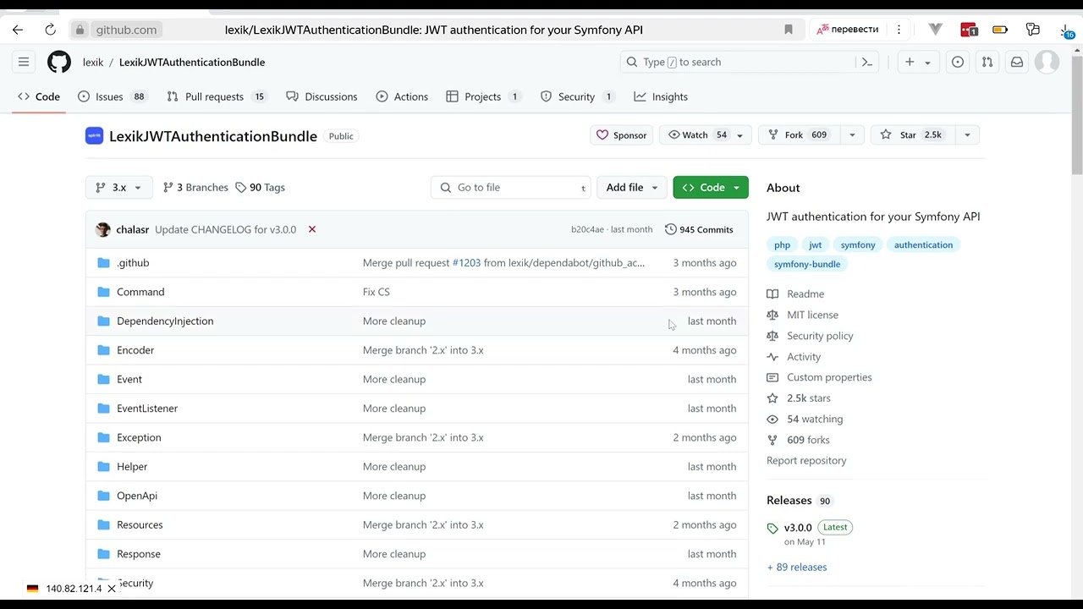
Task: Click the lexik organization avatar icon
Action: coord(94,135)
